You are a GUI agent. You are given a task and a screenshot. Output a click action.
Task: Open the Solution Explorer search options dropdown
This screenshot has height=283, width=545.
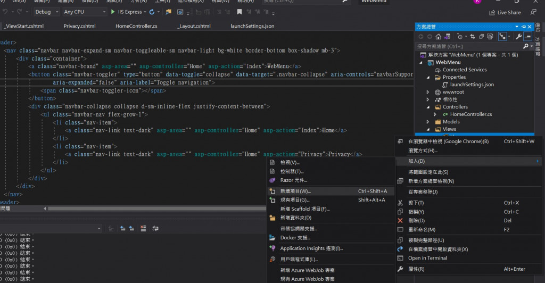[532, 46]
